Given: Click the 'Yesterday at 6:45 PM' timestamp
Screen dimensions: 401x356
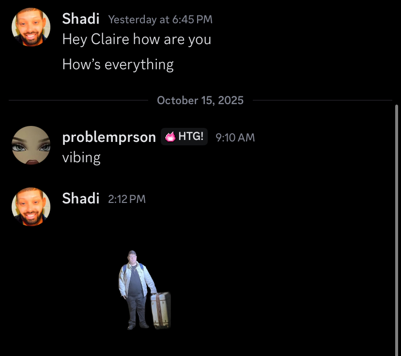Looking at the screenshot, I should click(160, 19).
